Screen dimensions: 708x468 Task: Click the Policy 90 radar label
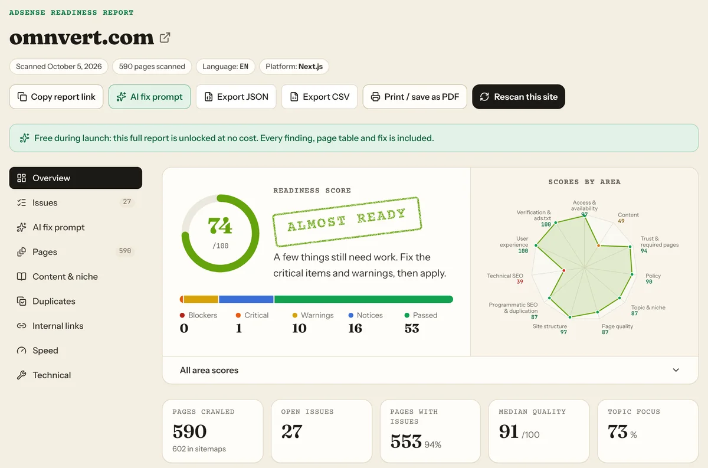(x=653, y=279)
